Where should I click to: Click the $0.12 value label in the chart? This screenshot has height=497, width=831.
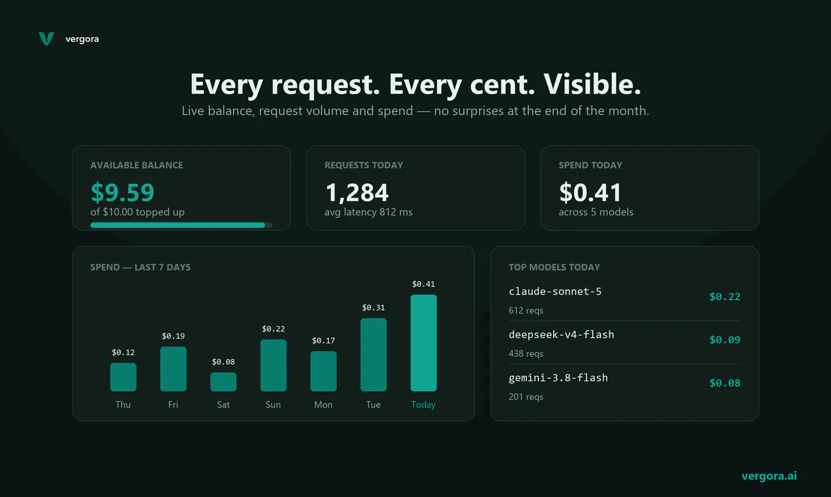click(123, 352)
